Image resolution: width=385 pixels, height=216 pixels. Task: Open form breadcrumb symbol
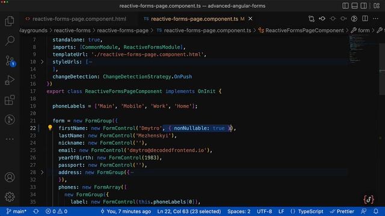(363, 31)
